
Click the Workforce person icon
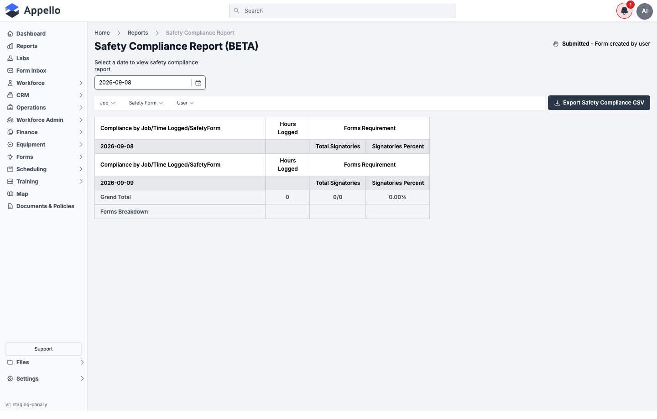tap(10, 83)
